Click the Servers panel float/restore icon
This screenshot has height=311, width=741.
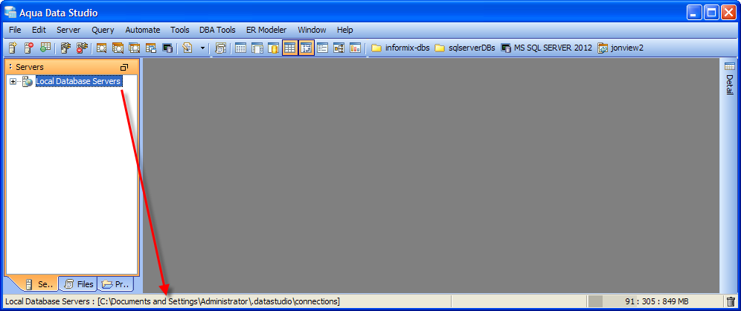[124, 67]
